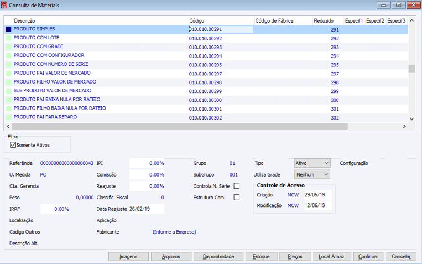Screen dimensions: 422x264
Task: Click the IRRF percentage field
Action: 55,209
